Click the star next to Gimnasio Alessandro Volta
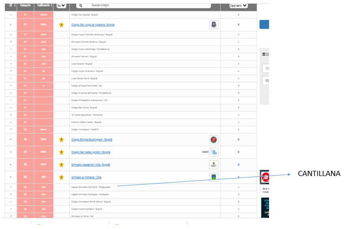 61,165
